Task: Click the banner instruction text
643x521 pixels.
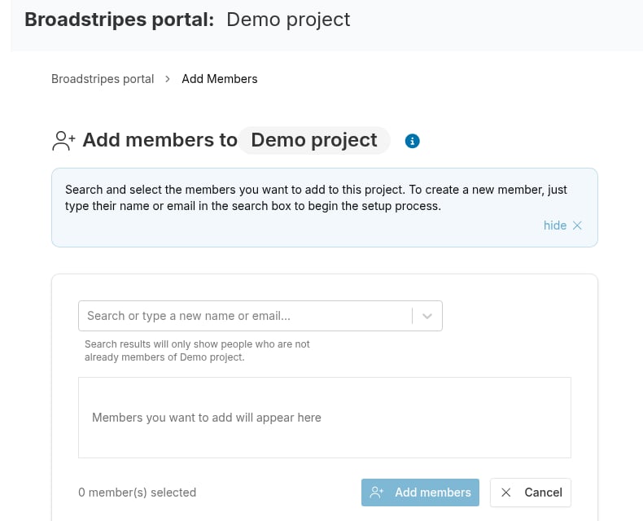Action: tap(316, 198)
